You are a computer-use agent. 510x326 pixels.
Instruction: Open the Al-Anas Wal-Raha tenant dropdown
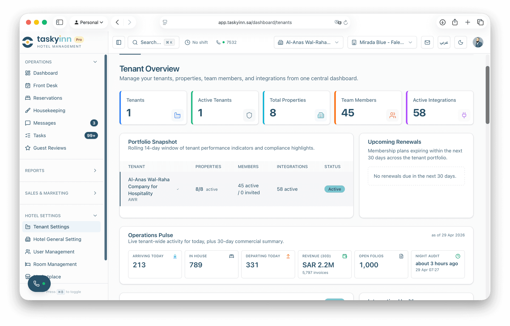tap(308, 42)
